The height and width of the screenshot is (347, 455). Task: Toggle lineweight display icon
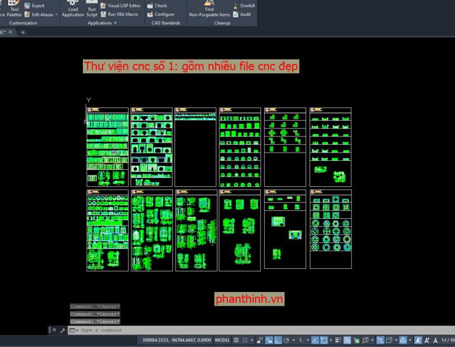point(338,340)
